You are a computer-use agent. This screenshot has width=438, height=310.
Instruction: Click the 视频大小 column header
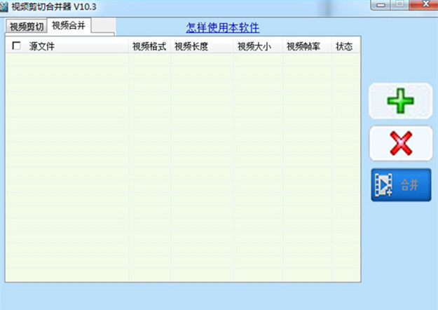(258, 46)
